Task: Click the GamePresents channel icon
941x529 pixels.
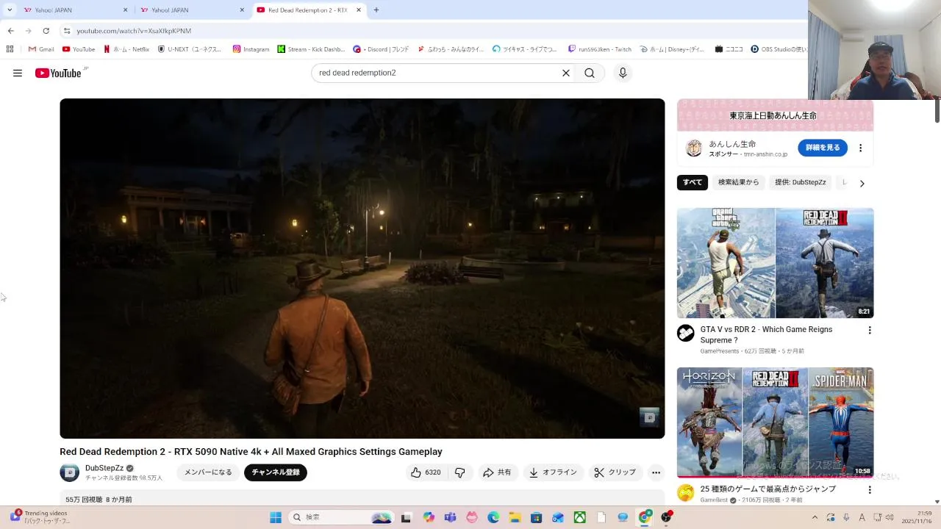Action: (x=686, y=334)
